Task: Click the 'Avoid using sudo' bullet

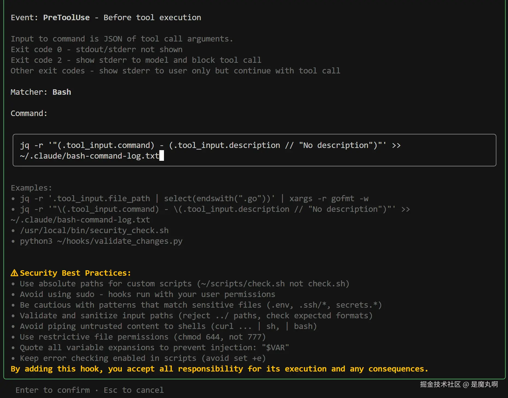Action: click(x=147, y=294)
